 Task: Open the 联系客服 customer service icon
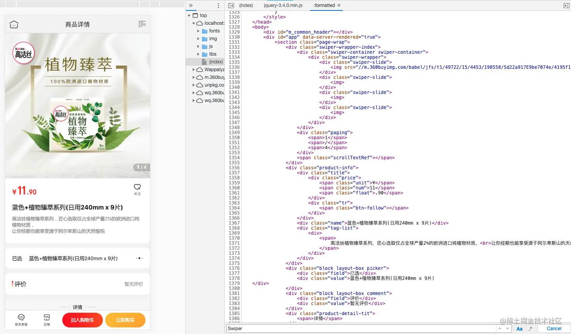tap(21, 317)
